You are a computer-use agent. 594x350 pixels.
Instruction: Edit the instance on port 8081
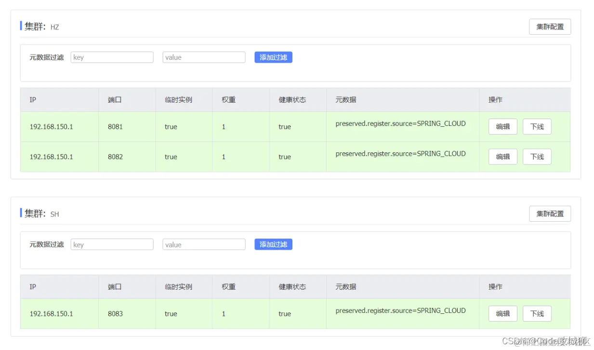pos(502,126)
